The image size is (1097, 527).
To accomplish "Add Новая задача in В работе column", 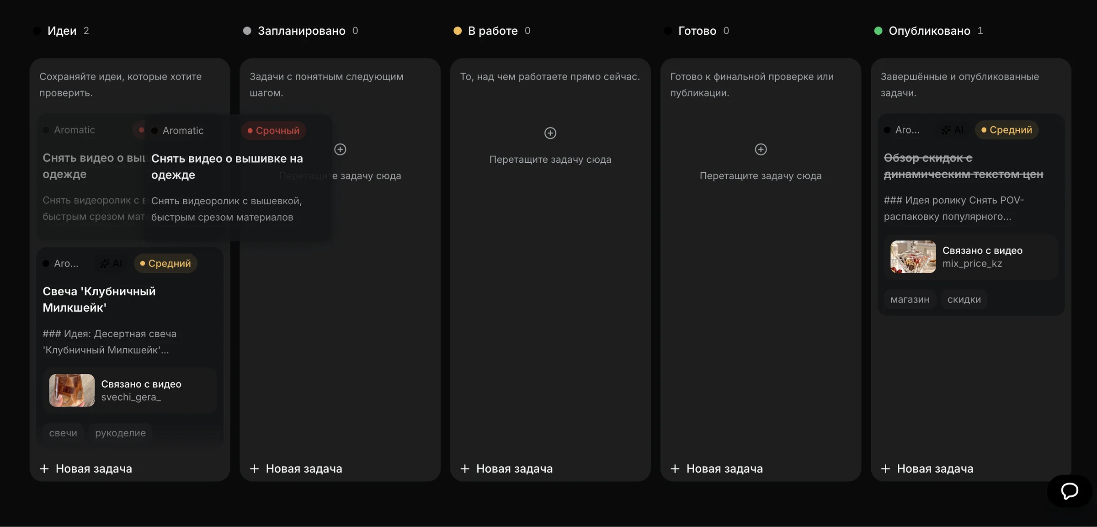I will [x=506, y=468].
